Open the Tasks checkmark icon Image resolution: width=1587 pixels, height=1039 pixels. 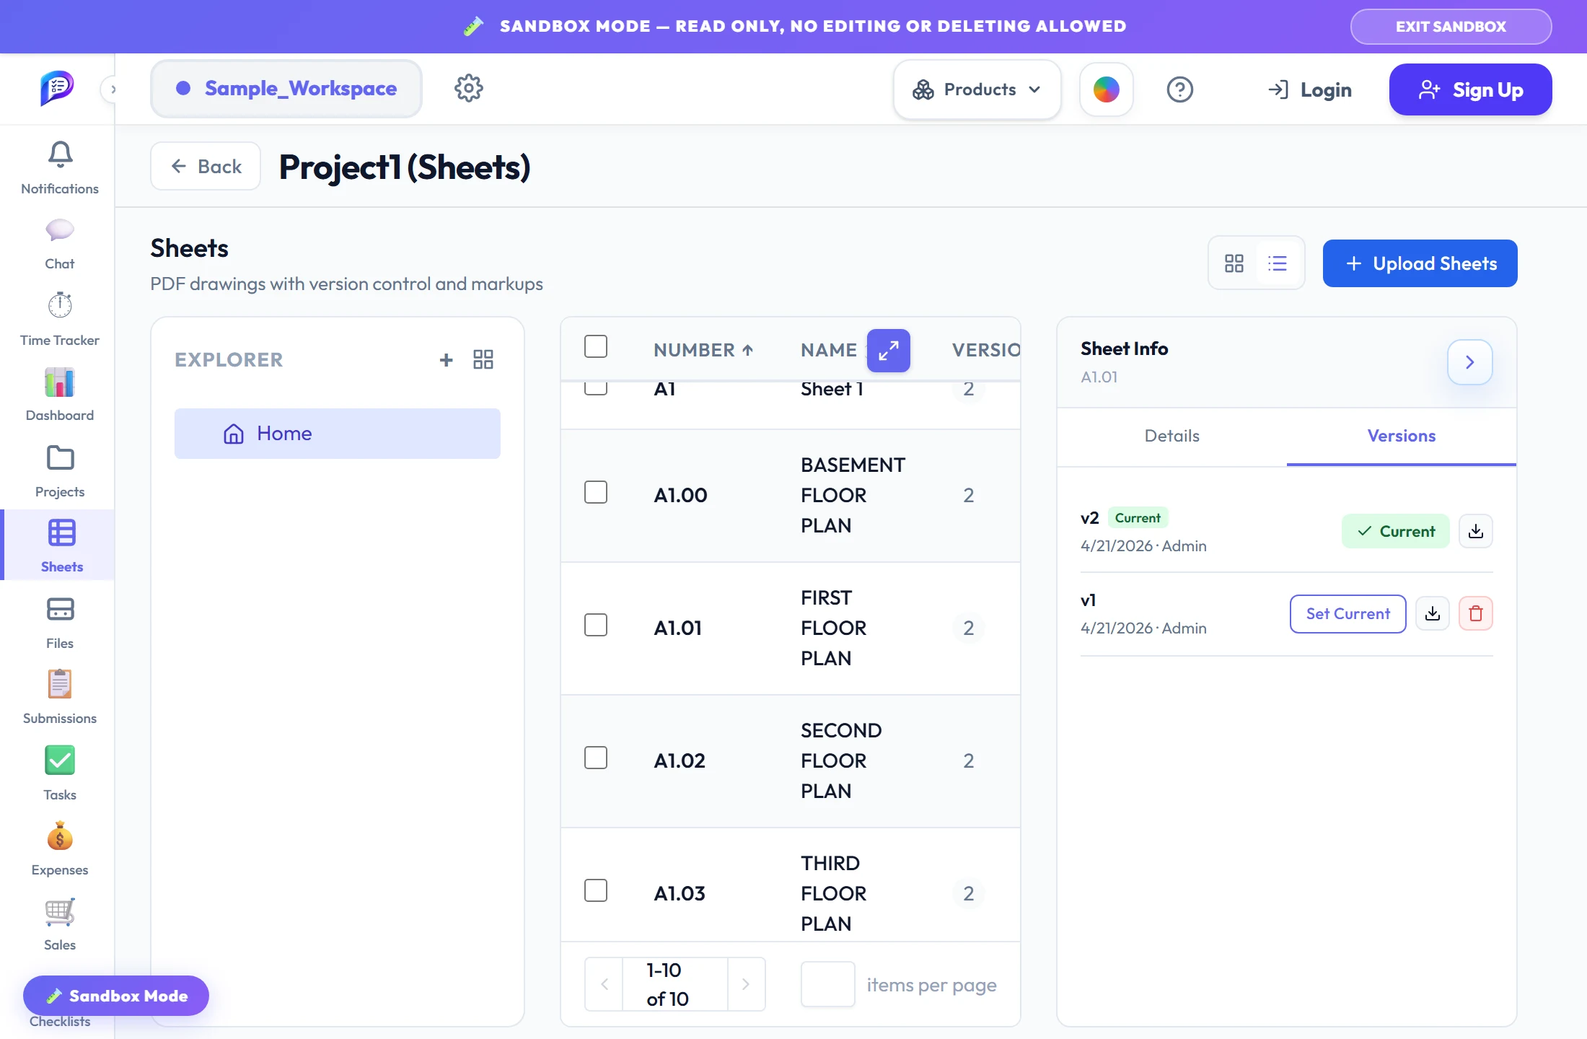[60, 773]
